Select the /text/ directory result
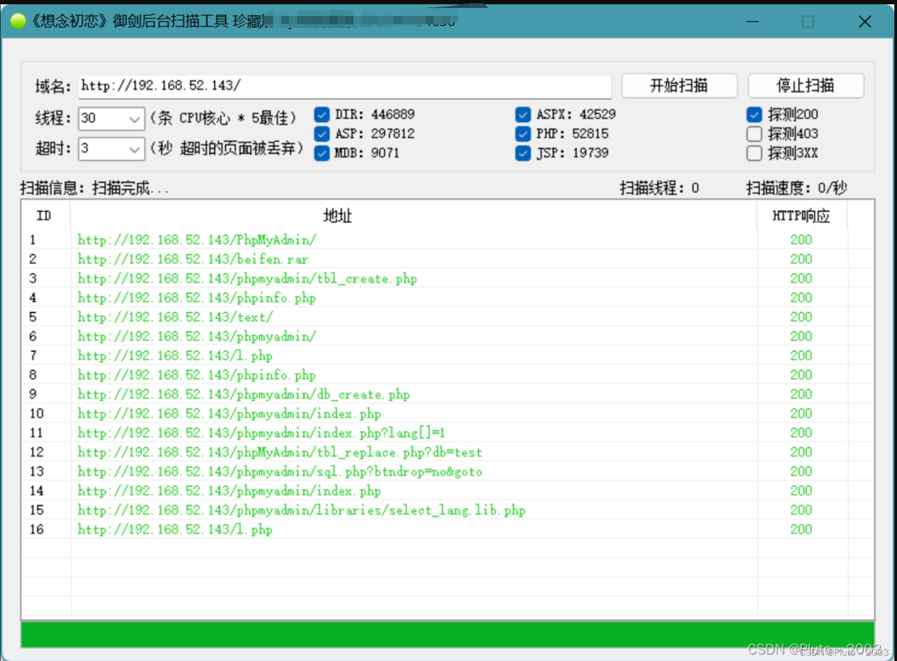This screenshot has height=661, width=897. pos(175,317)
